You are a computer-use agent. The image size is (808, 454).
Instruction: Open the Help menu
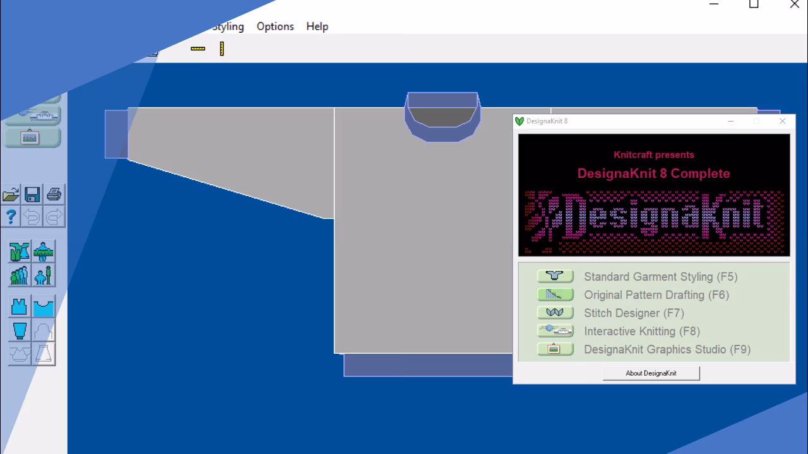(x=318, y=26)
